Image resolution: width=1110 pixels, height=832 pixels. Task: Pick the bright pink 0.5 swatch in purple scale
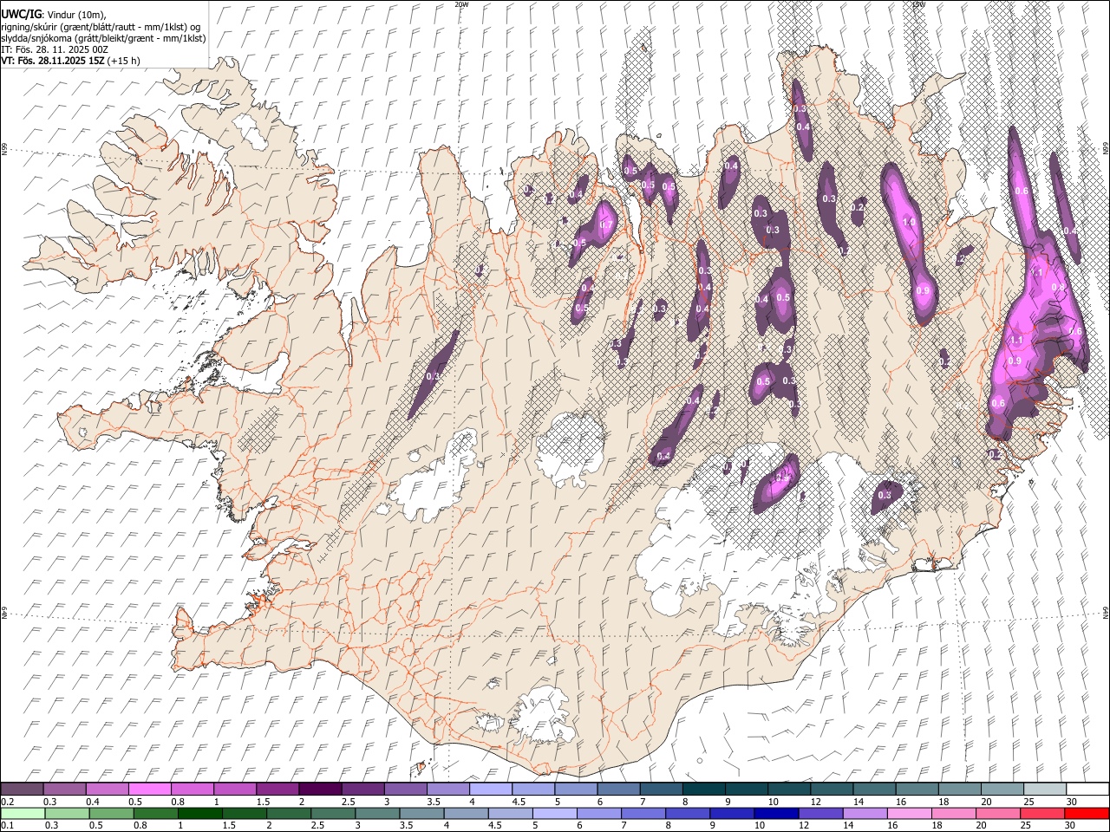point(150,789)
